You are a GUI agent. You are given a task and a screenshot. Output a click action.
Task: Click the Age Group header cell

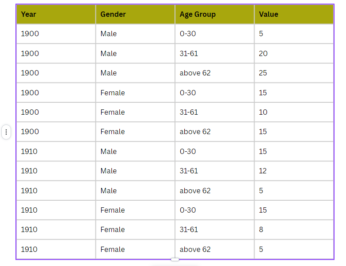214,14
